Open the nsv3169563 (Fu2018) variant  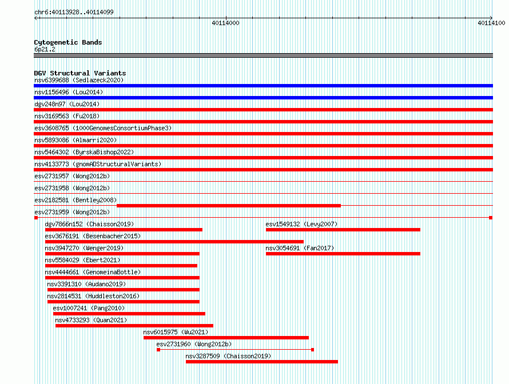67,116
